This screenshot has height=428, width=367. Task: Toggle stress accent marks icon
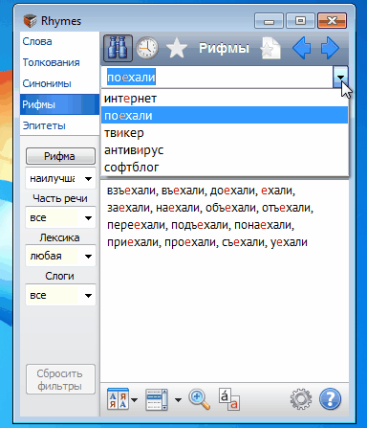(229, 399)
